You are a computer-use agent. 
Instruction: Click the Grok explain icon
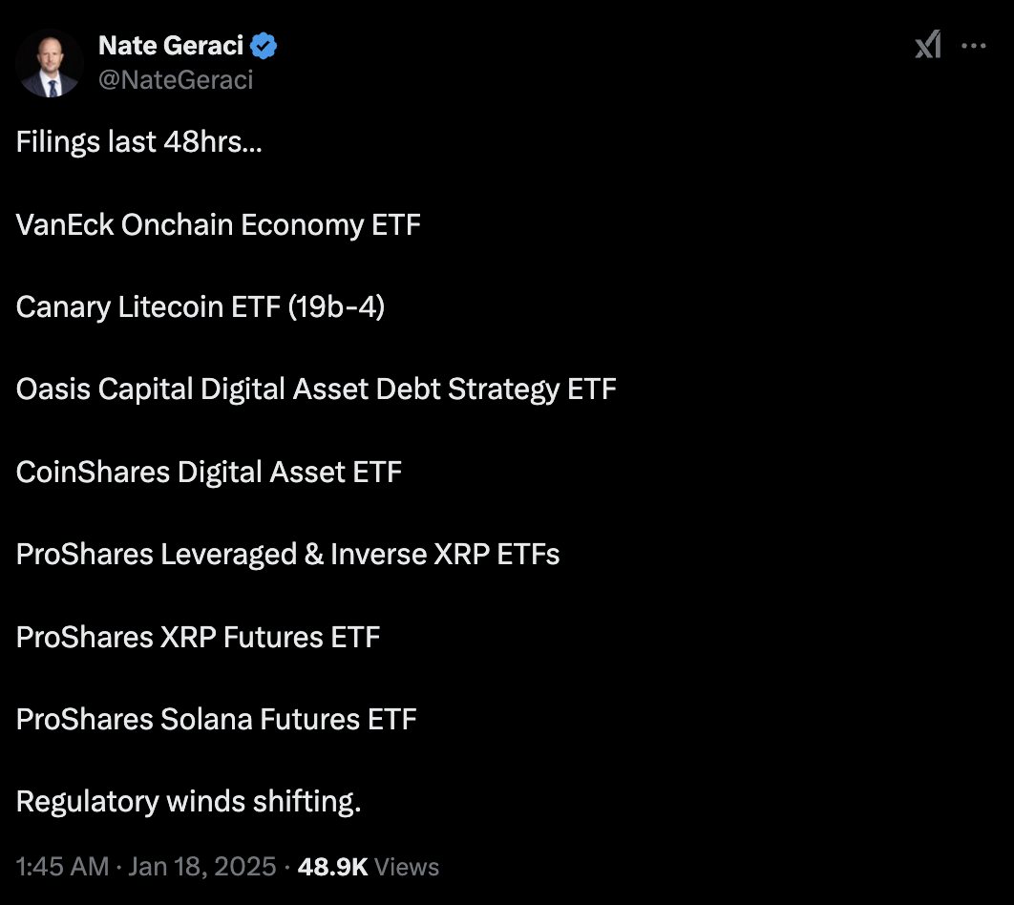[925, 45]
